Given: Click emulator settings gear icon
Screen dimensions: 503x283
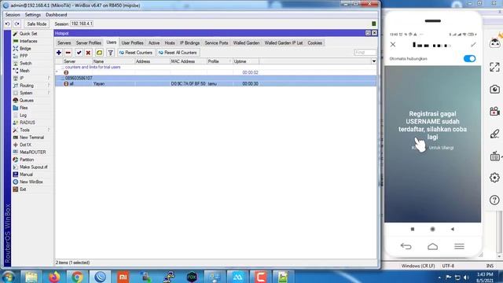Looking at the screenshot, I should [494, 178].
